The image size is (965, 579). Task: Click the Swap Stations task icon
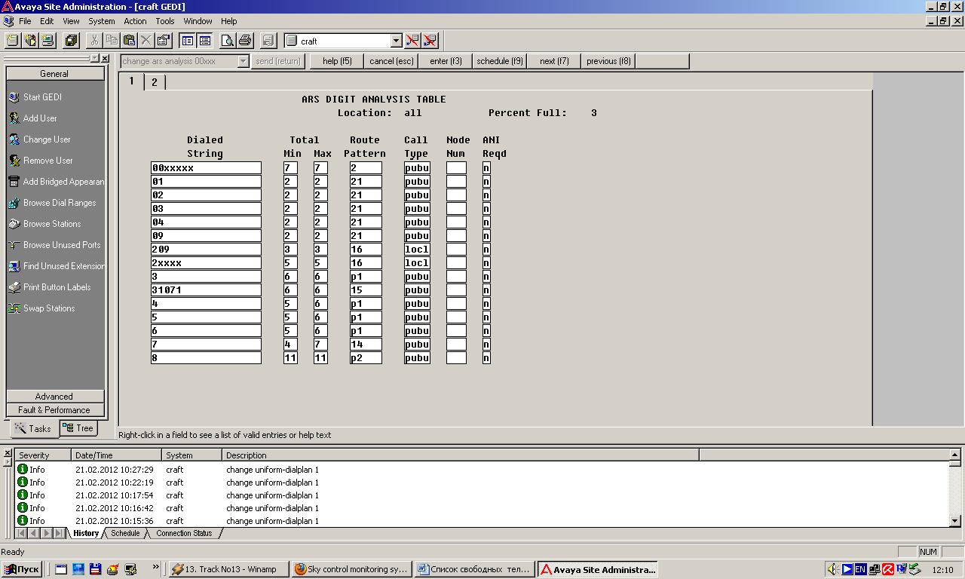coord(14,308)
